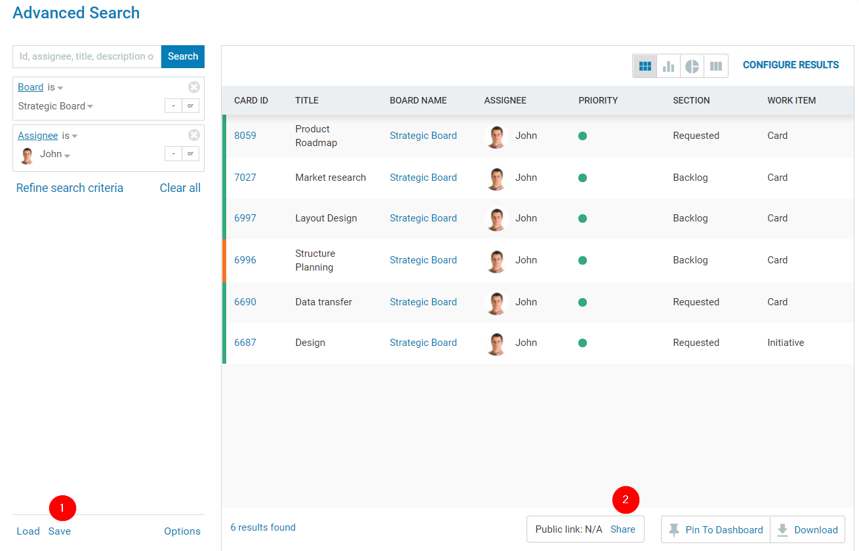Focus the search keyword input field
Screen dimensions: 859x551
[87, 56]
